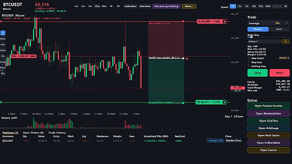Click the Overview button

point(145,6)
